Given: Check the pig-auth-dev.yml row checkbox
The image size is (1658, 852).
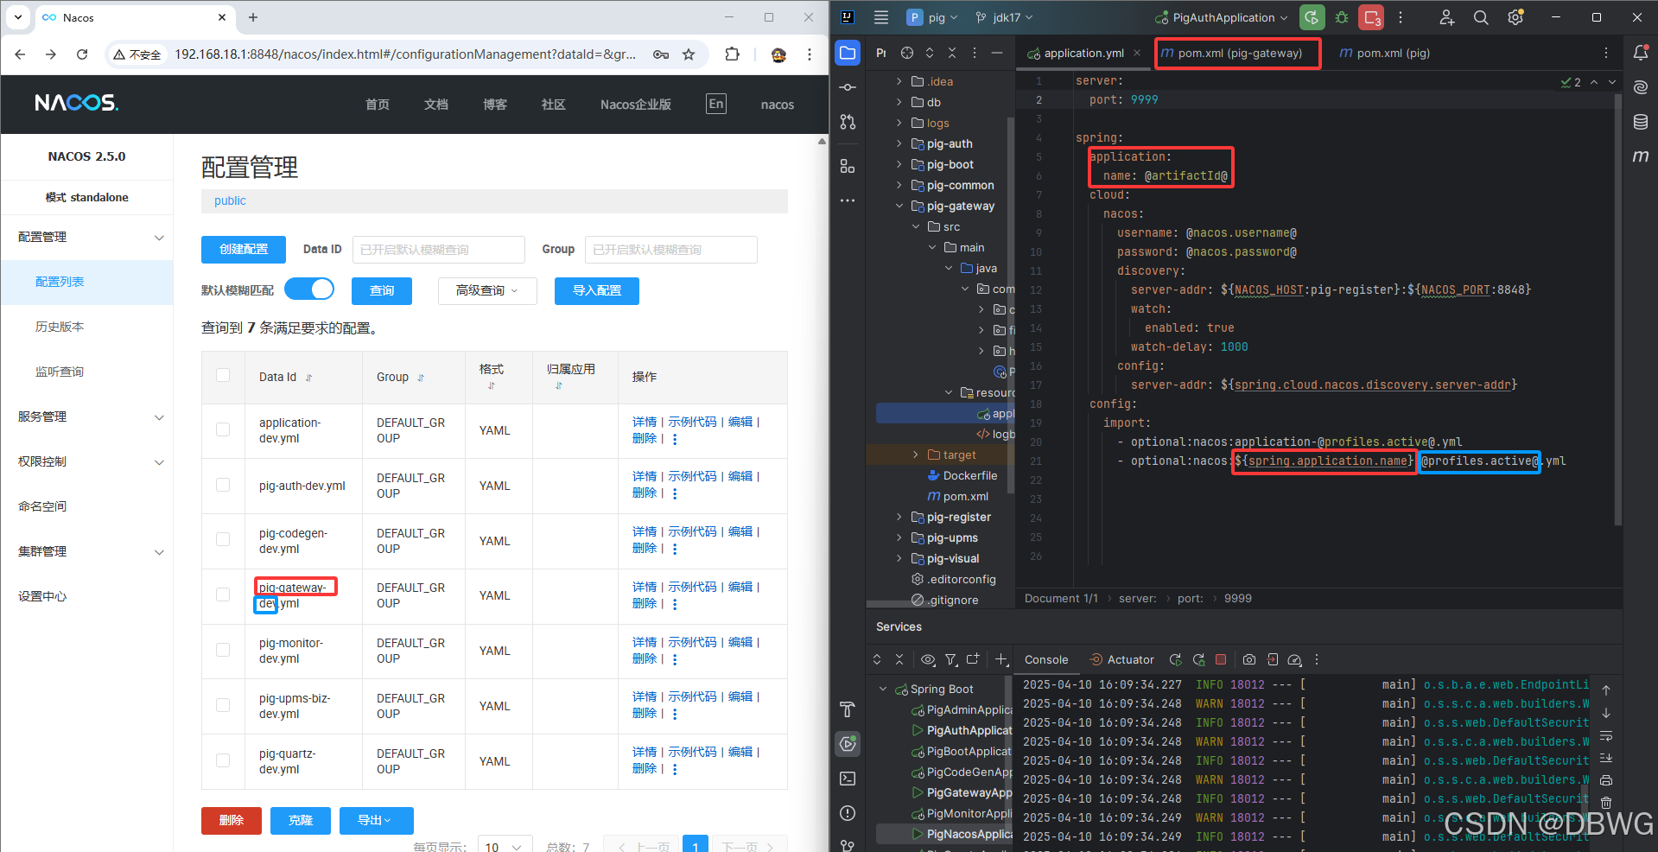Looking at the screenshot, I should pos(223,485).
